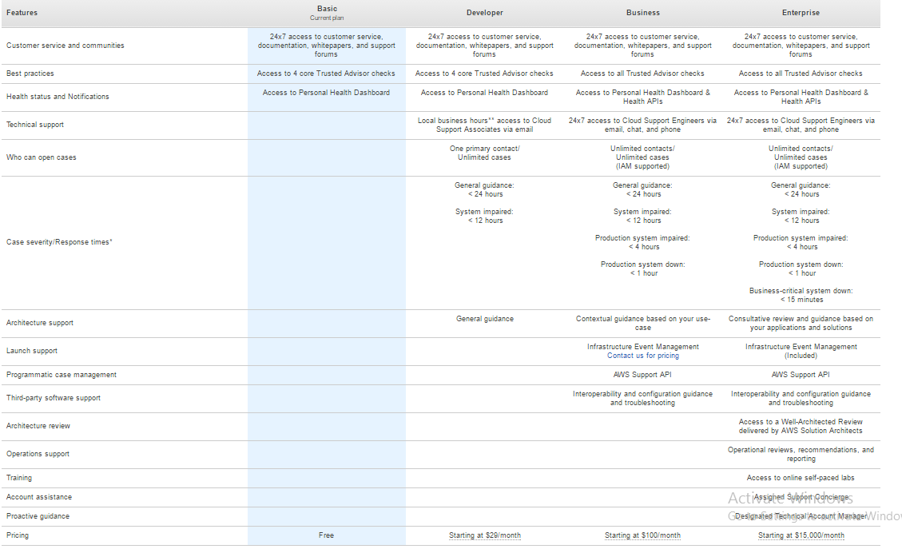Click 'Designated Technical Account Manager' in Enterprise column
The height and width of the screenshot is (549, 902).
801,516
